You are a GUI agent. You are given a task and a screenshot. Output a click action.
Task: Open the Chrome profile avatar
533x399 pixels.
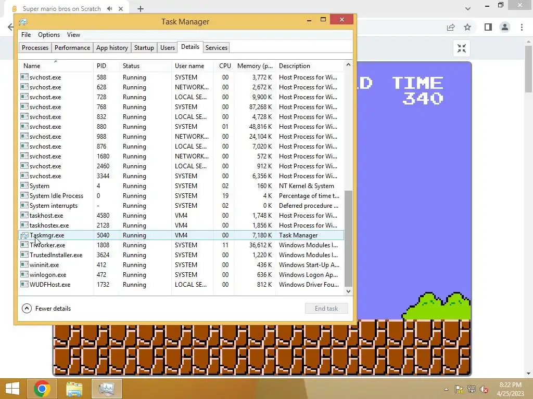(x=505, y=27)
